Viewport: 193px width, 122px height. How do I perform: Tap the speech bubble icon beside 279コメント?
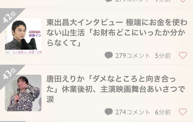coord(109,55)
